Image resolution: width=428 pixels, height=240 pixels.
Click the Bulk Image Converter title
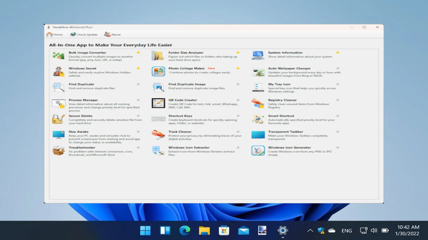[87, 53]
